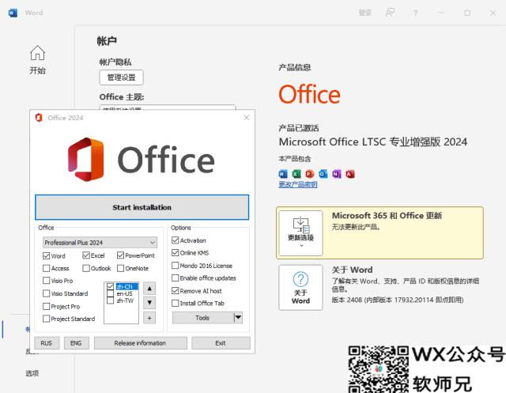Viewport: 506px width, 393px height.
Task: Enable the OneNote checkbox
Action: click(120, 268)
